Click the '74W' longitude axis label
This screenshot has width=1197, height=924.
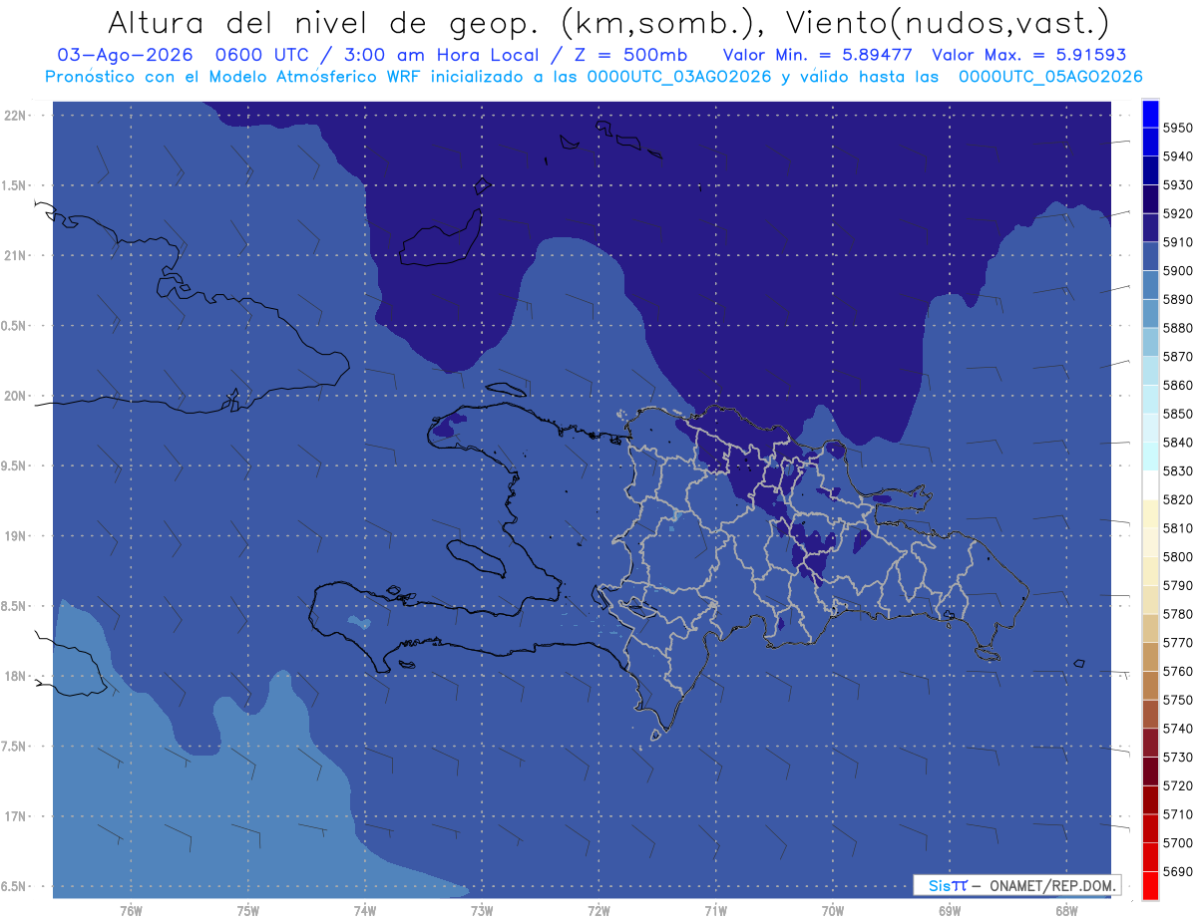(365, 911)
